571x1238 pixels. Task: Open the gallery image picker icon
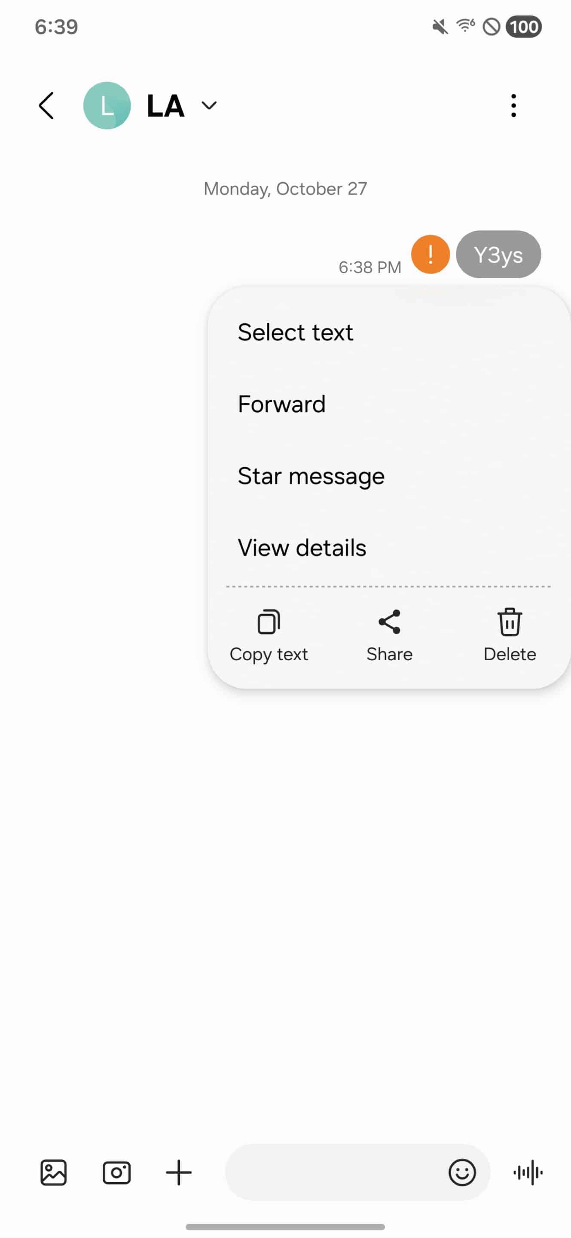pos(53,1173)
